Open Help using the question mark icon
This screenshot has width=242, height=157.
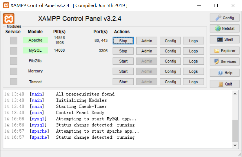[225, 73]
